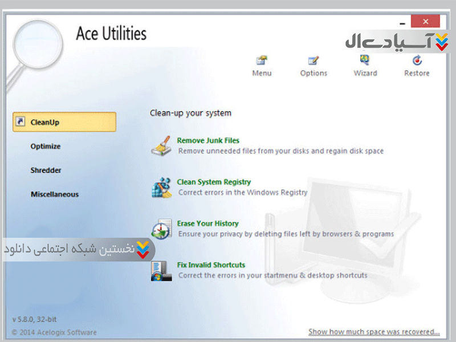The image size is (456, 342).
Task: Switch to the Optimize category
Action: pos(46,146)
